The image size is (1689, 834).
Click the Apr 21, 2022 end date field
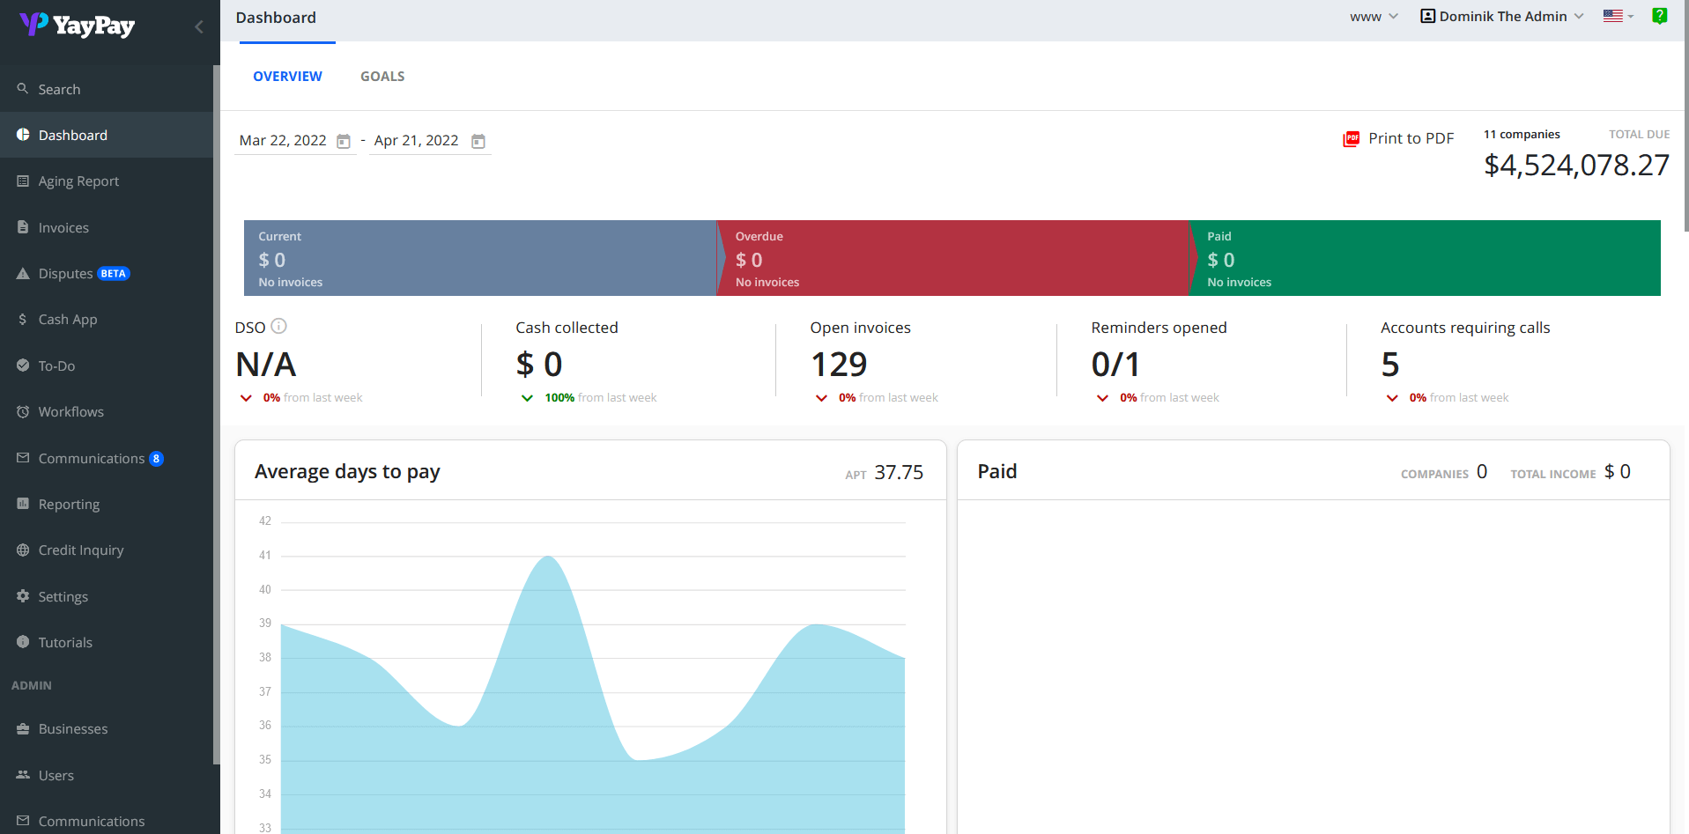[430, 141]
